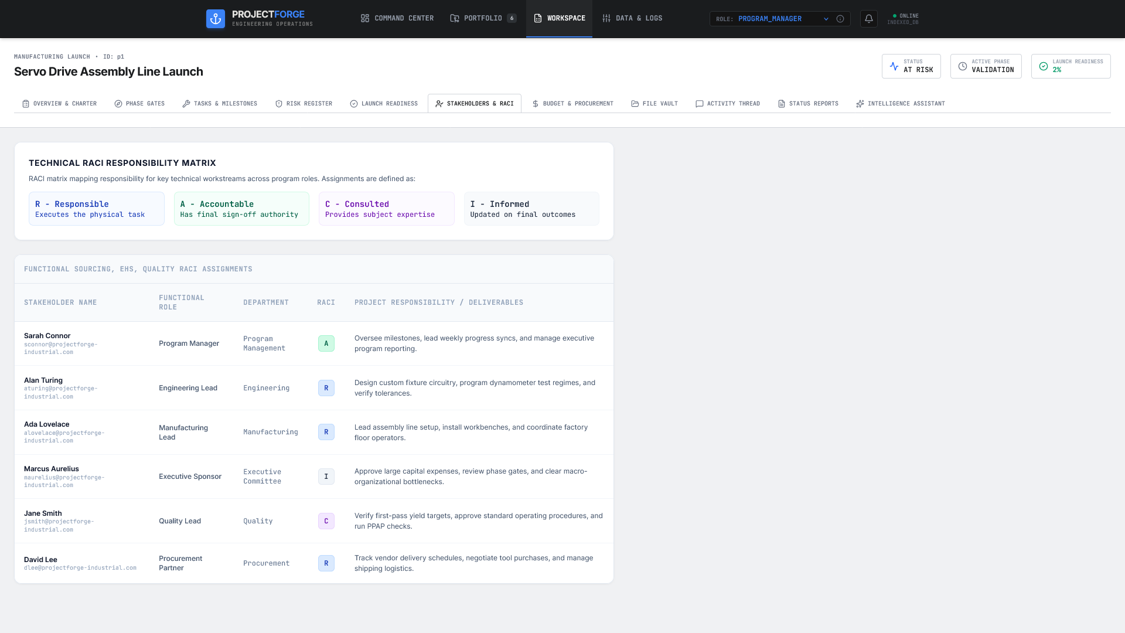Click Alan Turing's R RACI badge
This screenshot has height=633, width=1125.
pos(326,388)
